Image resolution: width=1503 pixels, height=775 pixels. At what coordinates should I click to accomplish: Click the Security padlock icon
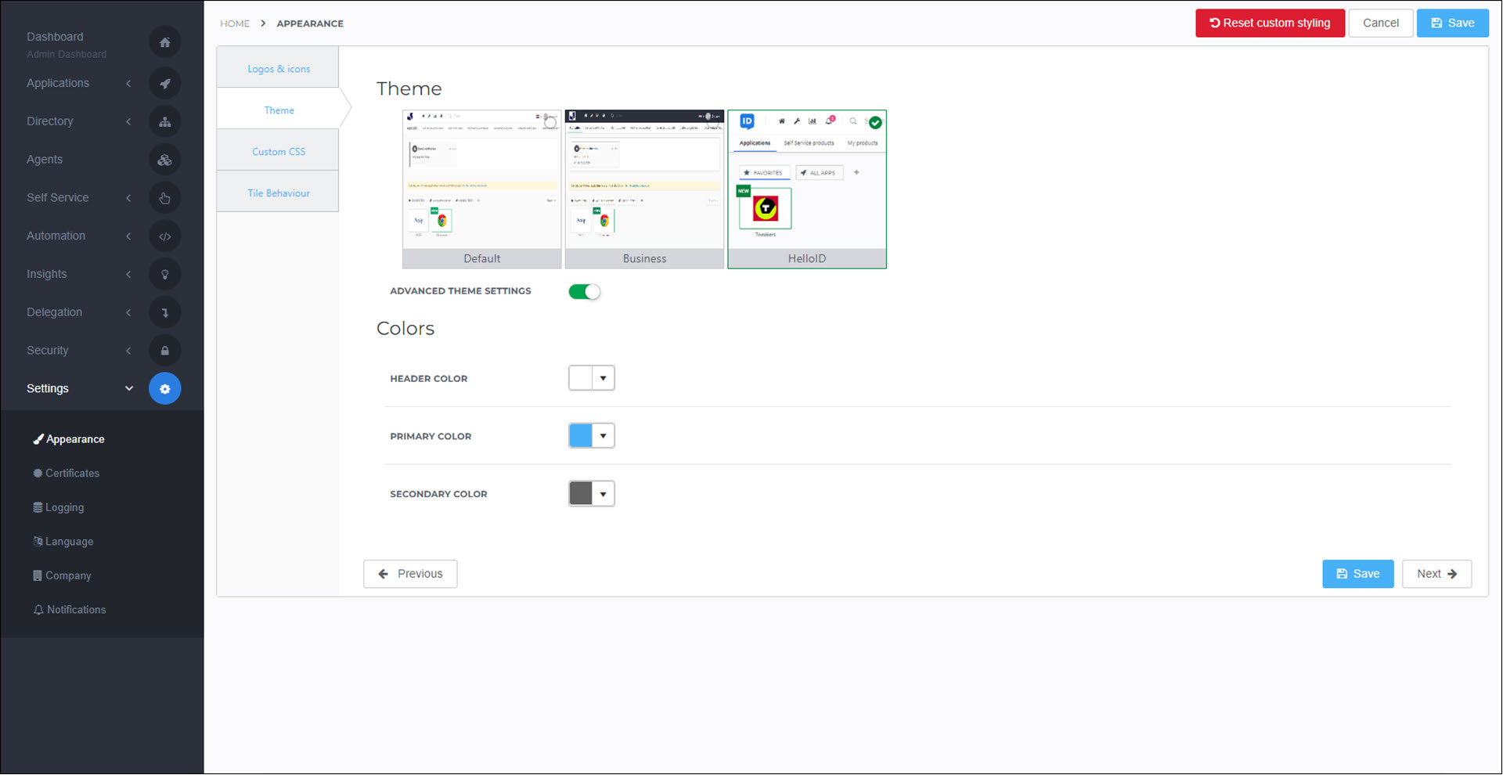click(164, 351)
